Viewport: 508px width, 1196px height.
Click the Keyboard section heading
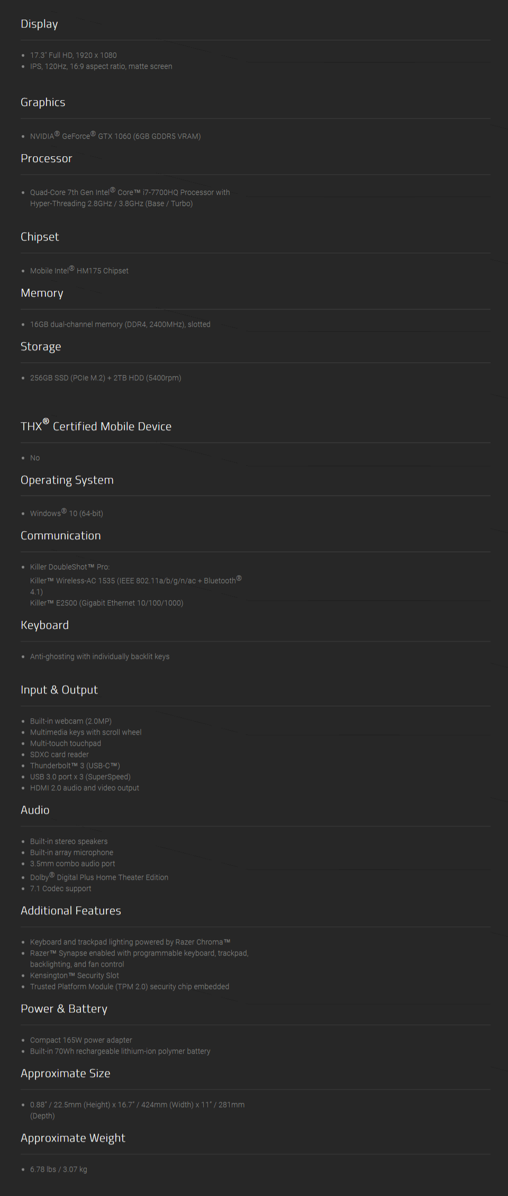[x=44, y=625]
